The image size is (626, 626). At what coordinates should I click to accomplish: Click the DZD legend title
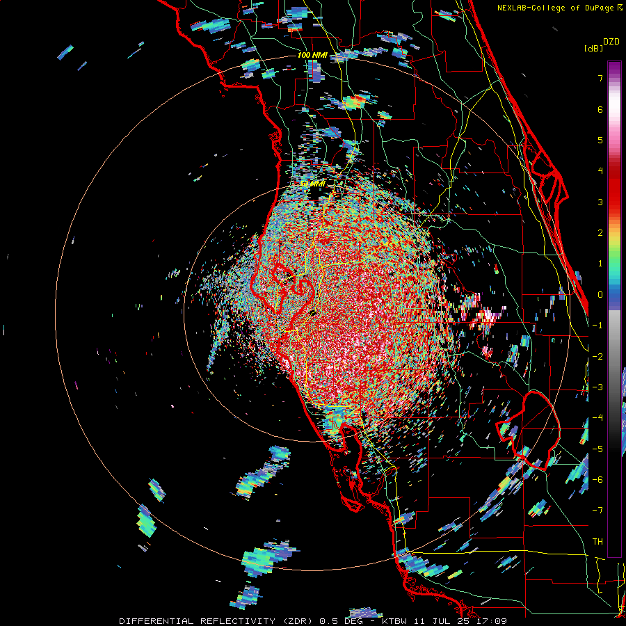(x=611, y=42)
